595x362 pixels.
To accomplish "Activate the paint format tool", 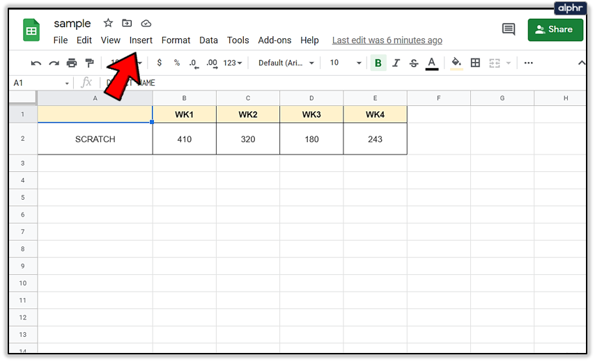I will pyautogui.click(x=90, y=63).
